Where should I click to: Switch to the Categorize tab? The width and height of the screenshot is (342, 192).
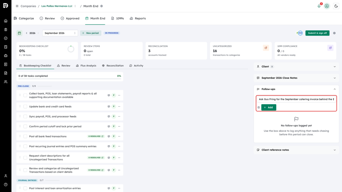[x=24, y=19]
